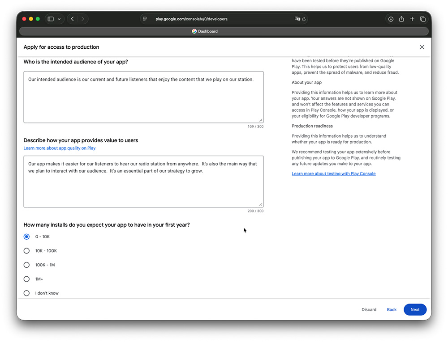Click the yellow minimize window button
This screenshot has height=342, width=448.
click(31, 19)
